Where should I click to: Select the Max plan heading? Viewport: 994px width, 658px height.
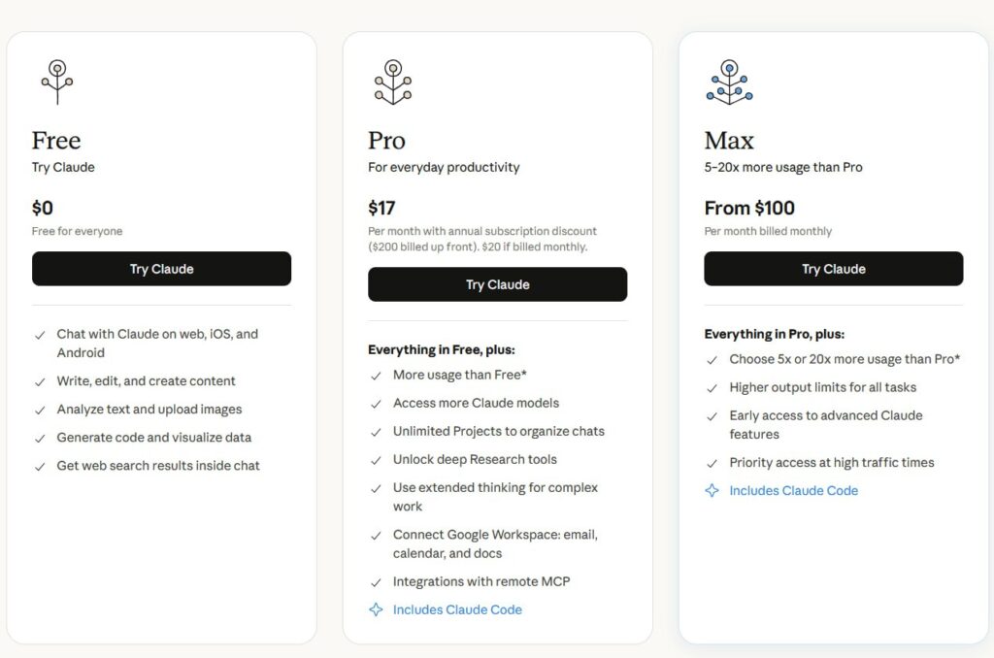point(729,141)
